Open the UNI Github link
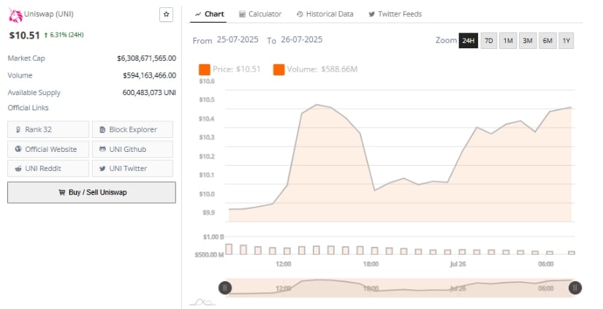 click(x=133, y=149)
